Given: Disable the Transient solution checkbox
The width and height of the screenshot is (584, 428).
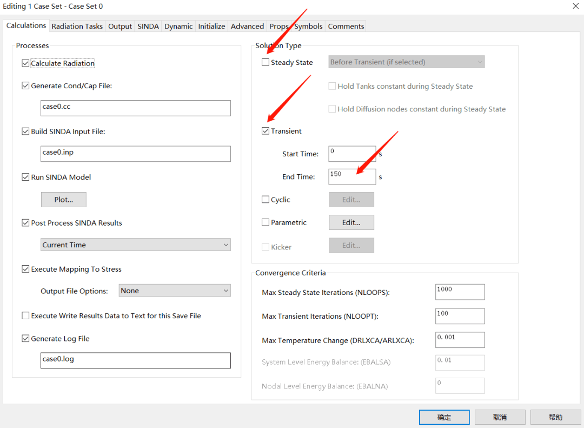Looking at the screenshot, I should pyautogui.click(x=266, y=131).
